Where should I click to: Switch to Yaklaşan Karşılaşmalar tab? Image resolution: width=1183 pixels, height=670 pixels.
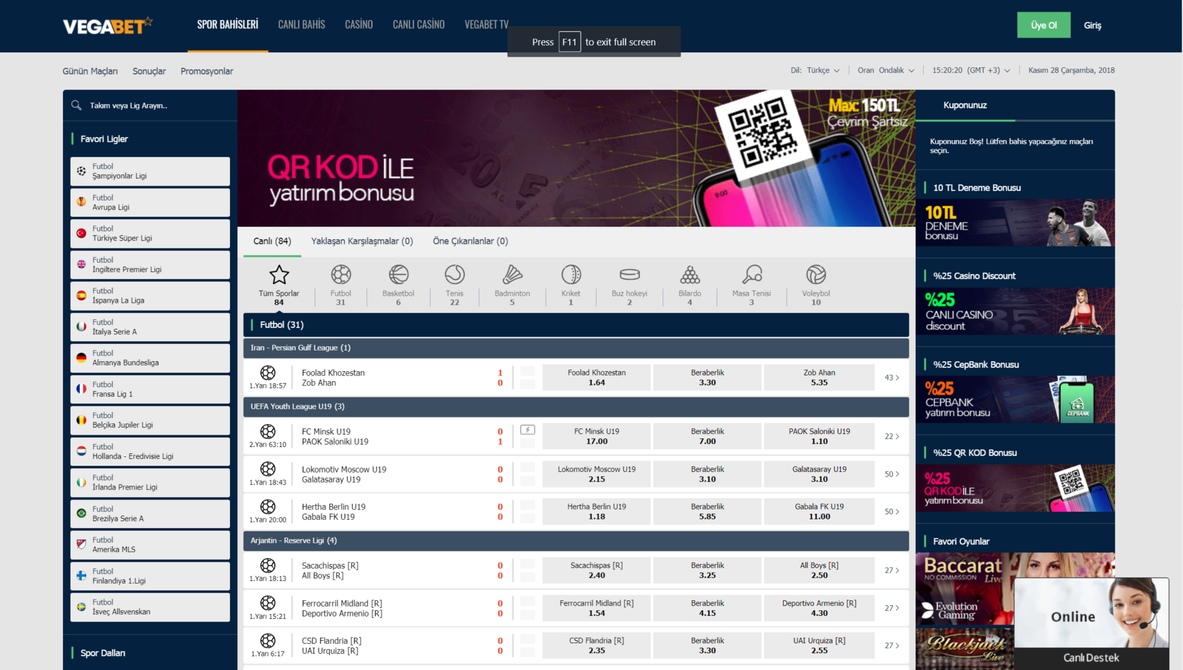coord(362,241)
